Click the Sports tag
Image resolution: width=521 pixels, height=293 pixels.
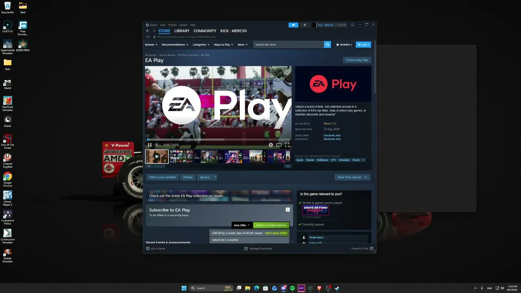click(x=300, y=160)
